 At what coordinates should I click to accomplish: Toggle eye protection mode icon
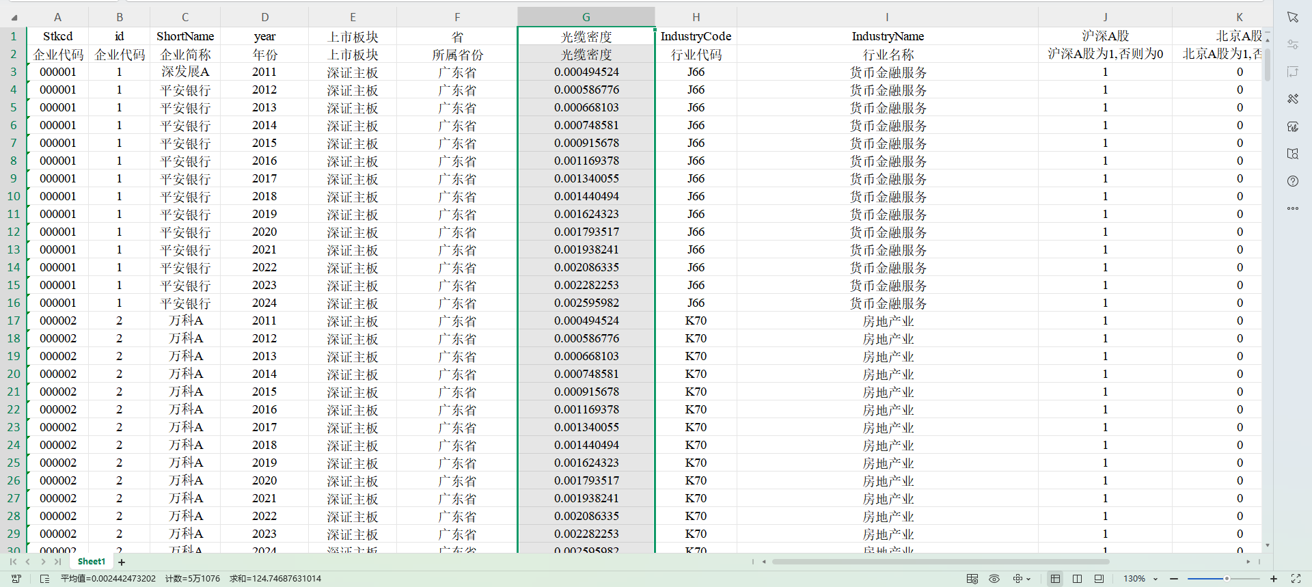coord(994,579)
